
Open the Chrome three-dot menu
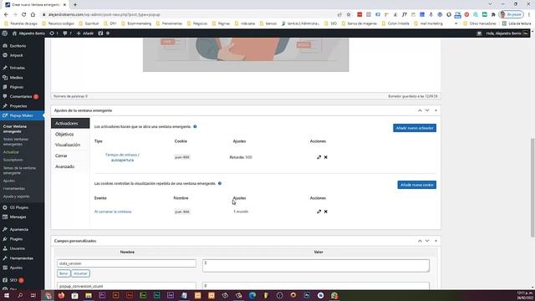529,15
